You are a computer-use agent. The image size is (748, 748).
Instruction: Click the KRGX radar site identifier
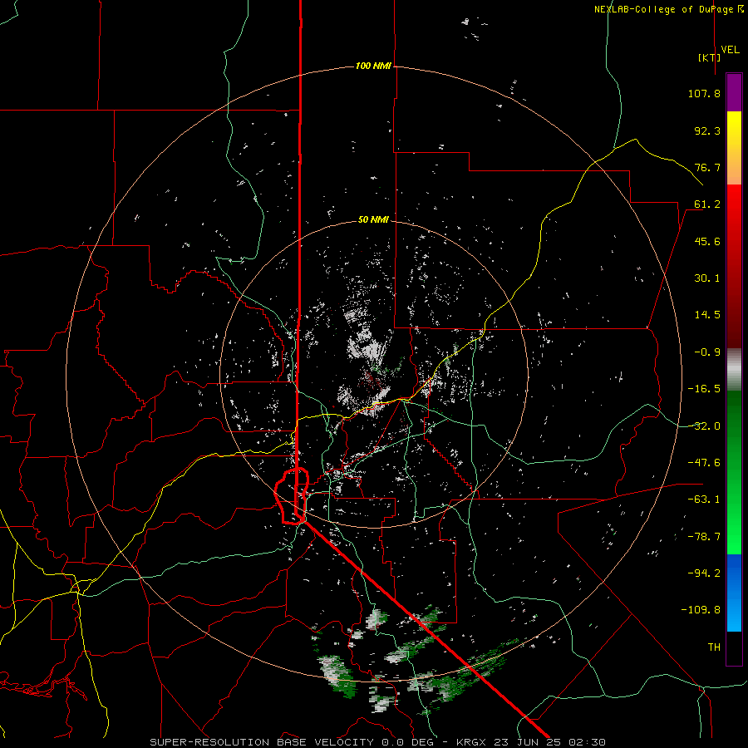tap(471, 742)
